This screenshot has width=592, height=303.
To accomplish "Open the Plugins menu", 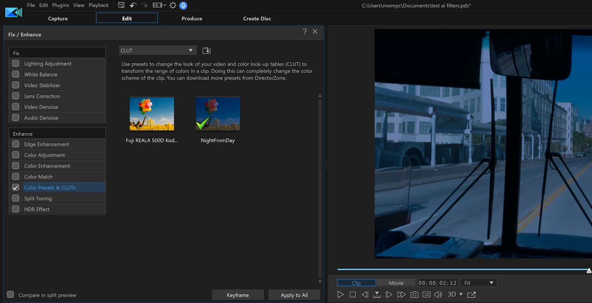I will click(61, 5).
